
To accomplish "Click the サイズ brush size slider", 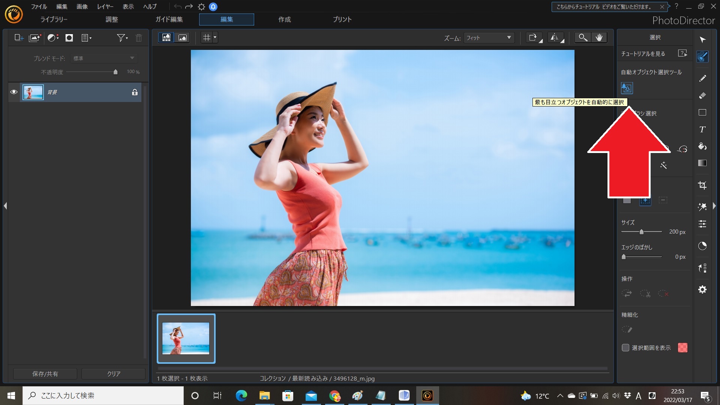I will (641, 232).
